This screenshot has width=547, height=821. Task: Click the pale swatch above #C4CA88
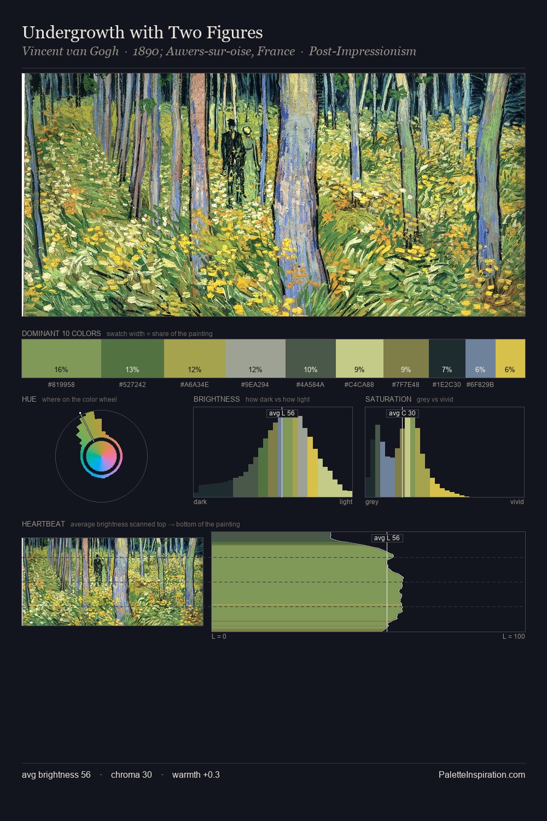[x=359, y=359]
